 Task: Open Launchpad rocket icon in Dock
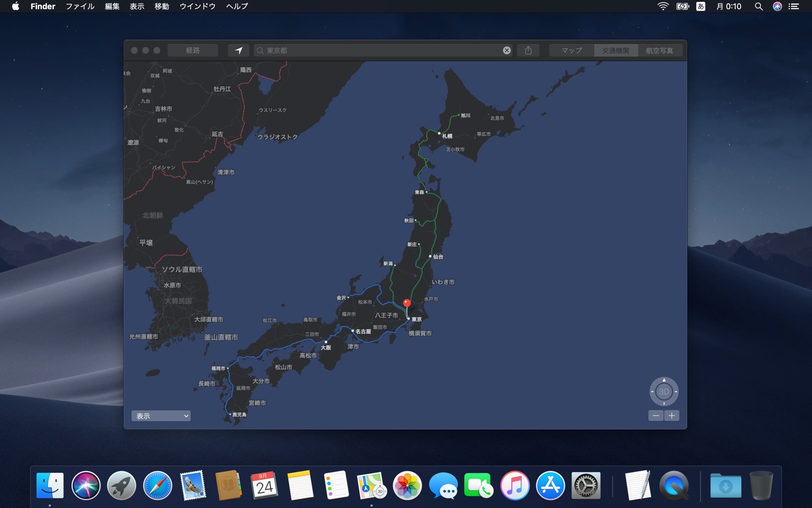[x=122, y=485]
